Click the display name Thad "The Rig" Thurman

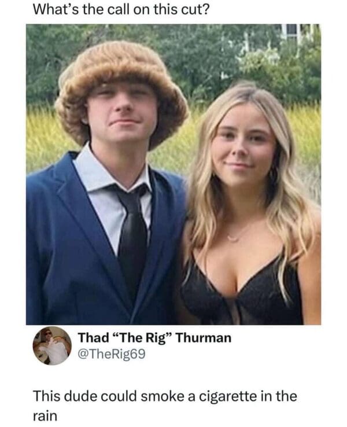click(x=154, y=338)
